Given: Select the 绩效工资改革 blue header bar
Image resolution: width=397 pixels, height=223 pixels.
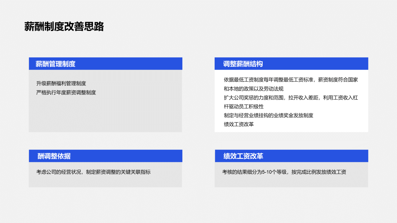Looking at the screenshot, I should pos(291,156).
